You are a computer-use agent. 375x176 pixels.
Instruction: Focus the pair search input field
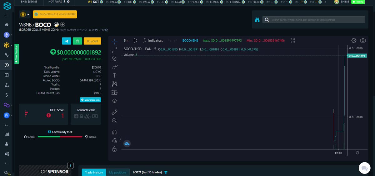(313, 20)
